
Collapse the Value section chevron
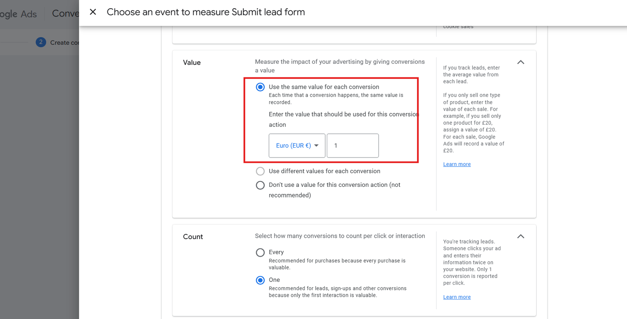tap(520, 62)
